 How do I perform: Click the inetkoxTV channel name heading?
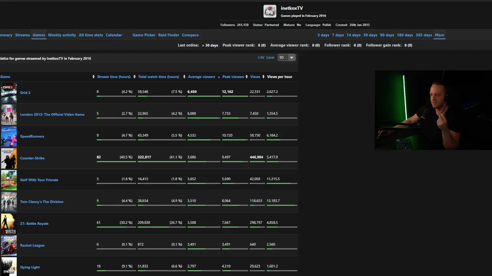[292, 8]
